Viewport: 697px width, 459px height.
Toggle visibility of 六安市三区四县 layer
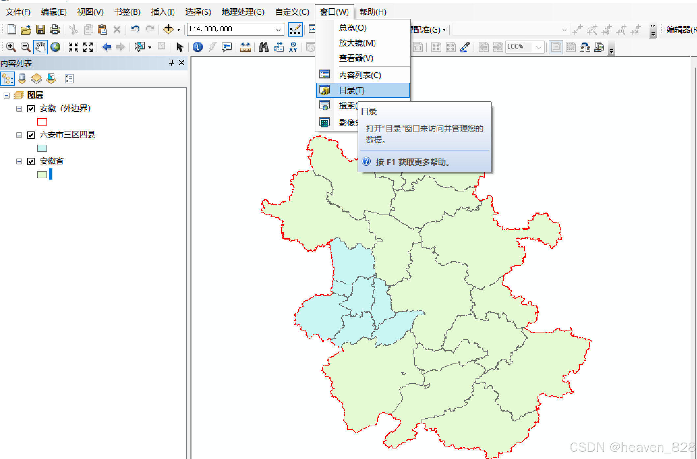[x=31, y=135]
